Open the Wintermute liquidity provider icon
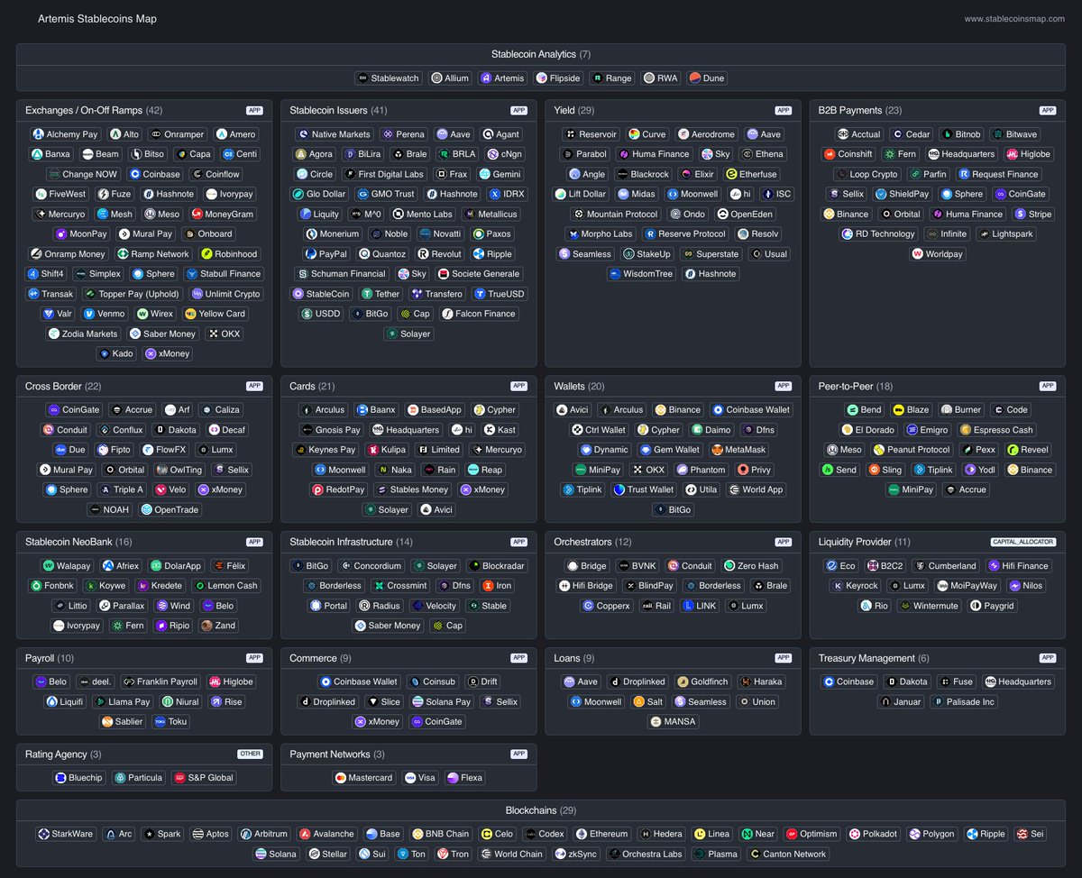Screen dimensions: 1082x878 pos(903,606)
